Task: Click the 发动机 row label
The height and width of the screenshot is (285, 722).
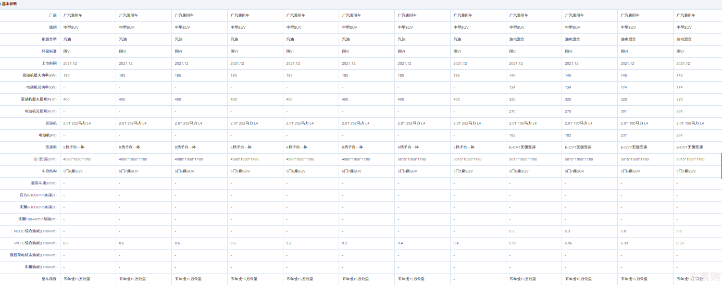Action: coord(51,123)
